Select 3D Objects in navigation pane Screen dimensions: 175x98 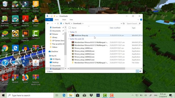click(x=56, y=59)
